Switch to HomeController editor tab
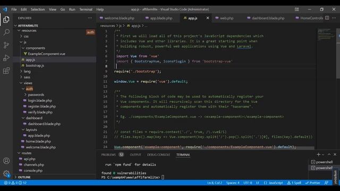 click(x=309, y=18)
